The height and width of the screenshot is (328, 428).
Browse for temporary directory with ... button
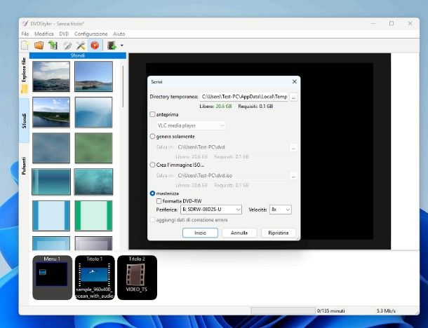tap(293, 96)
